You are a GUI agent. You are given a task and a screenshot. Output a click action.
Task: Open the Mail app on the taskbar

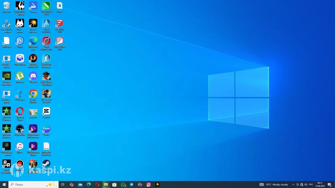pos(80,185)
